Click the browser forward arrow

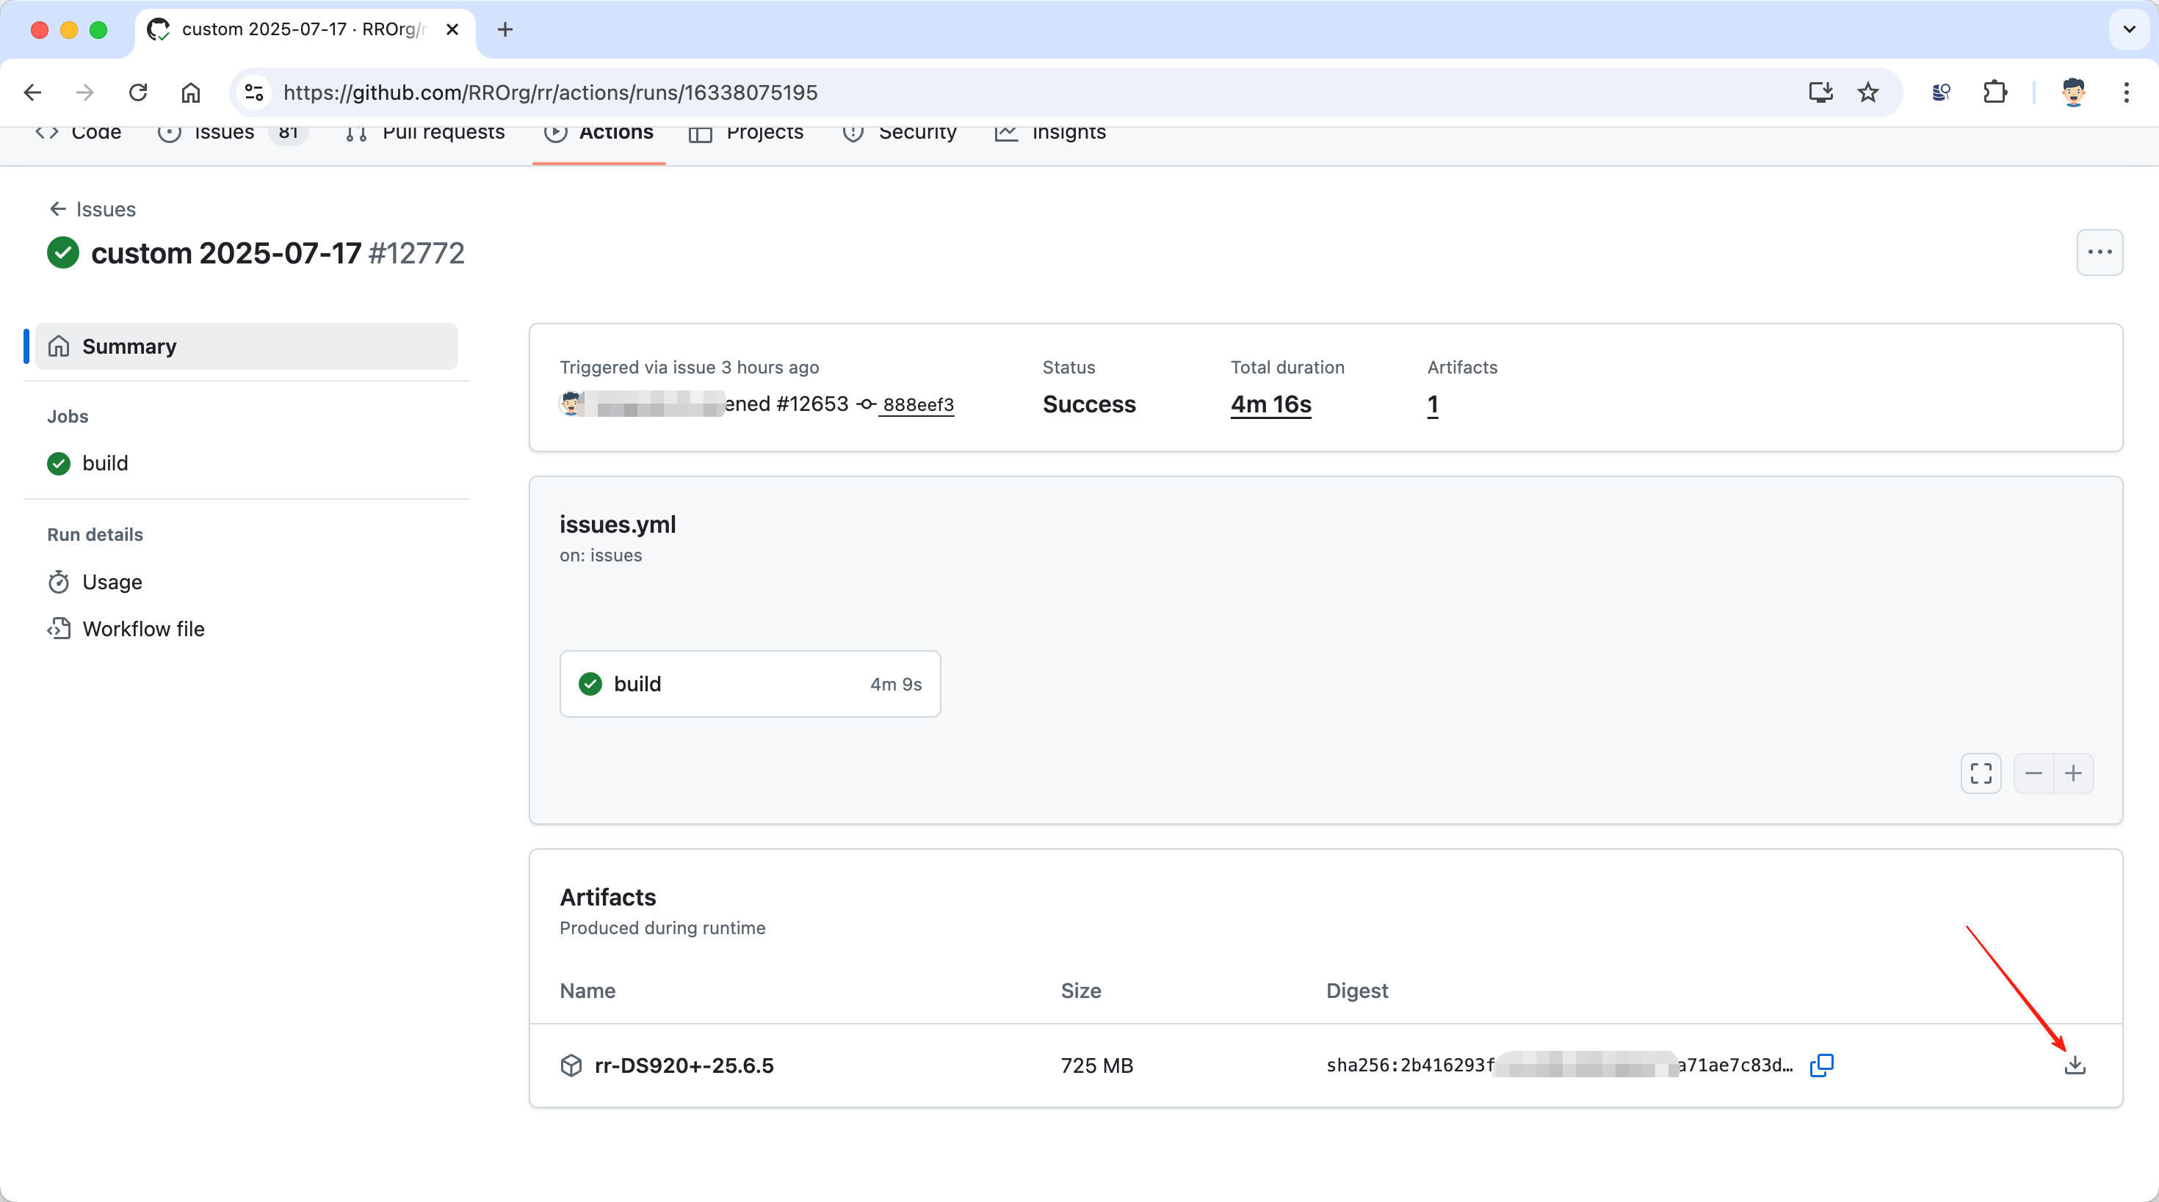84,92
